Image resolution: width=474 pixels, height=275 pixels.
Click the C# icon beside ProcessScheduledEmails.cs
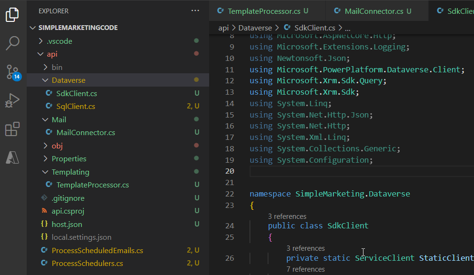pos(44,250)
